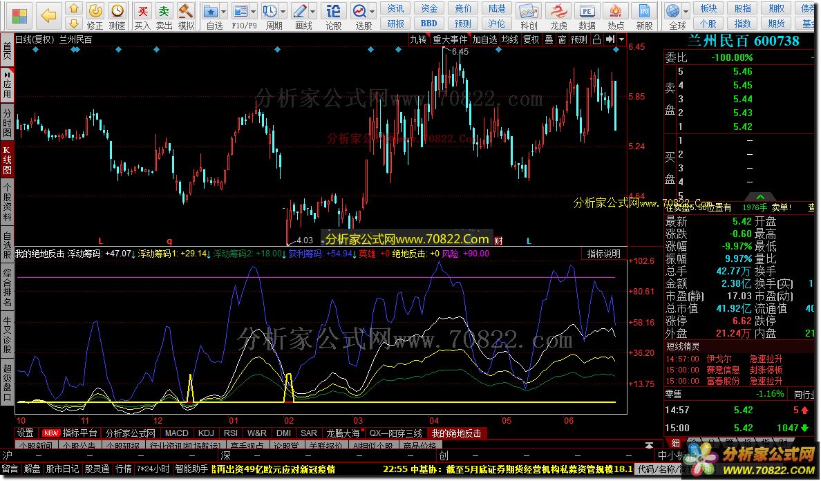This screenshot has height=481, width=821.
Task: Open the F10/F9 info icon
Action: pos(240,10)
